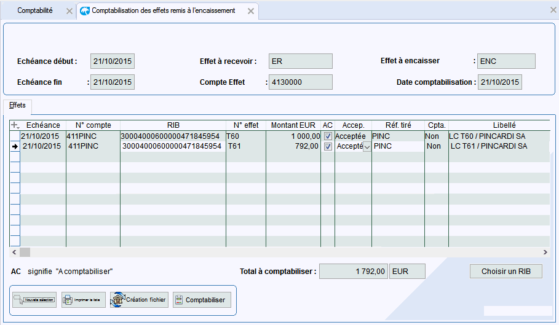Click the horizontal scrollbar left arrow

click(14, 253)
